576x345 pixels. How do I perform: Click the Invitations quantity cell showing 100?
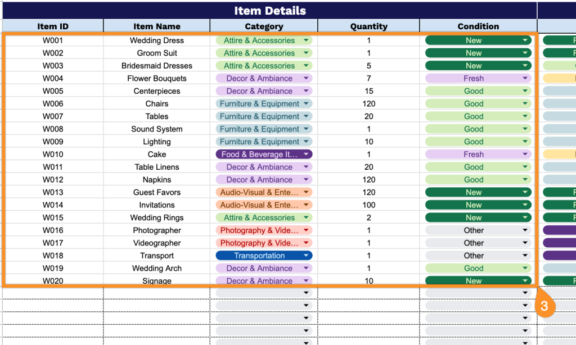click(x=368, y=205)
